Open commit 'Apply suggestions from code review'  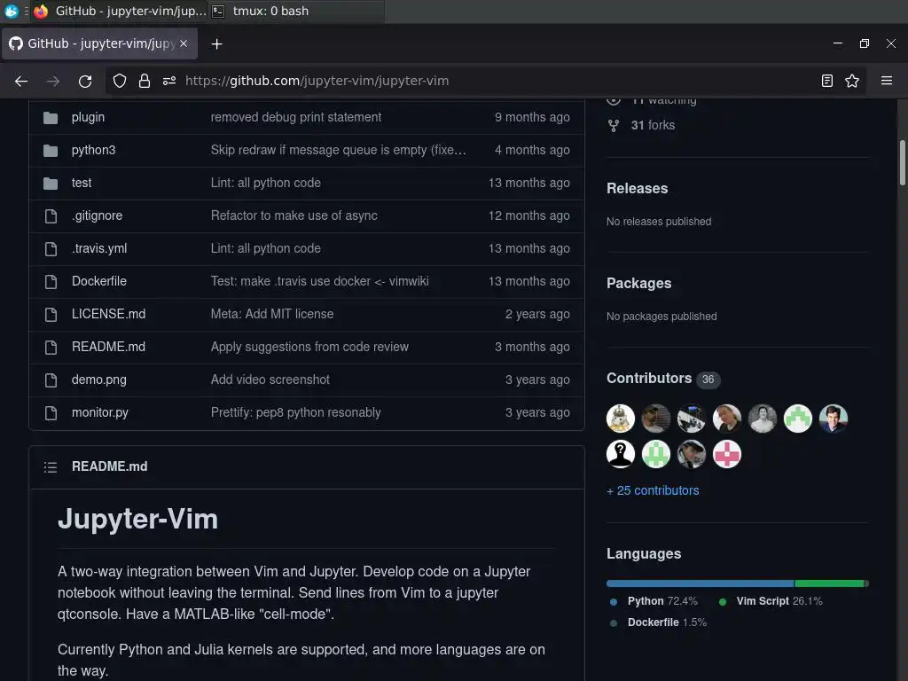309,347
